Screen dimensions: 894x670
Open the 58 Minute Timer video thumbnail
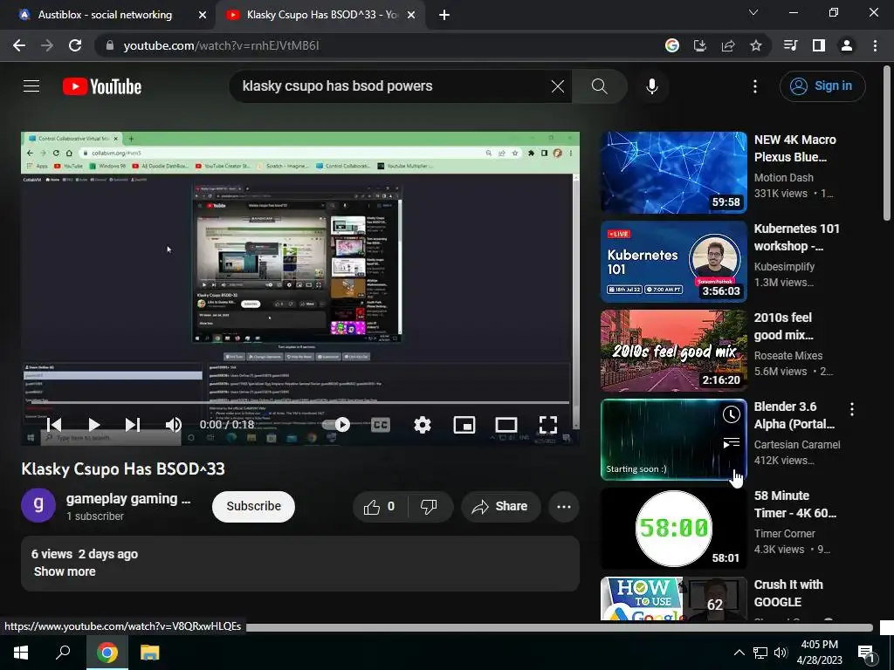tap(674, 528)
